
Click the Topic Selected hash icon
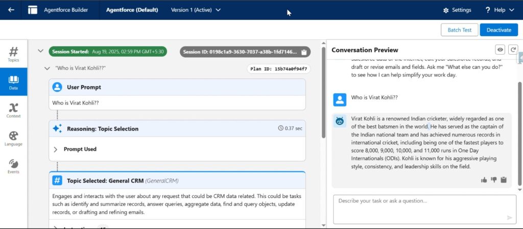click(x=57, y=181)
